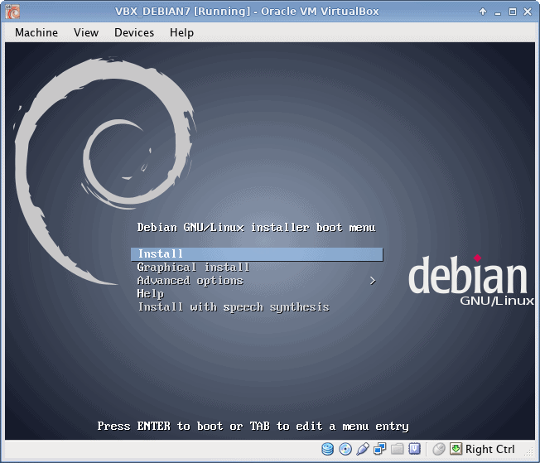Select the Help boot menu entry
This screenshot has width=540, height=463.
[150, 294]
